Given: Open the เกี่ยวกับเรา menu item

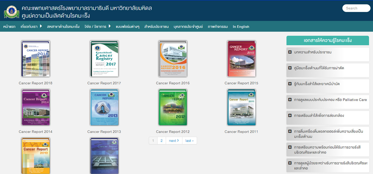Looking at the screenshot, I should [29, 26].
